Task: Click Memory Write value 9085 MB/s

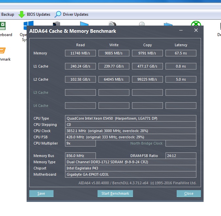Action: coord(114,53)
